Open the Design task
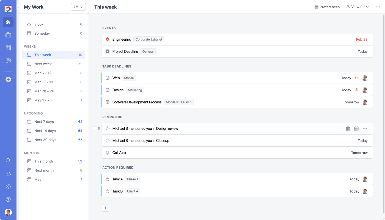The image size is (385, 220). [x=237, y=90]
